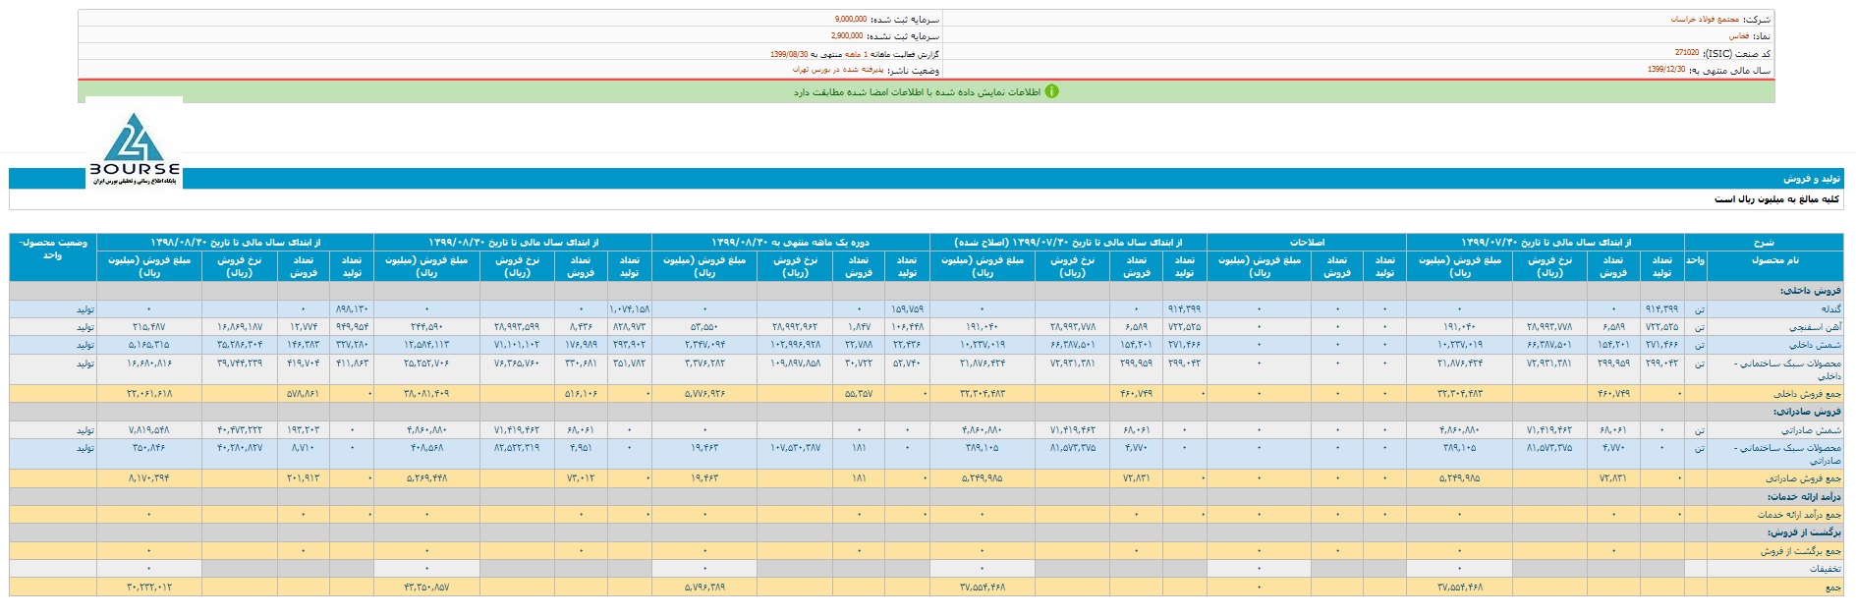Click the export sales total ۸,۱۷۰,۳۹۴
Image resolution: width=1856 pixels, height=616 pixels.
(149, 478)
